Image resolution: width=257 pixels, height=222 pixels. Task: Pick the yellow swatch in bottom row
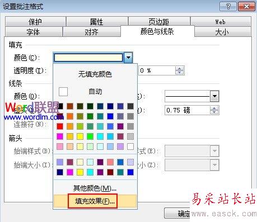80,172
